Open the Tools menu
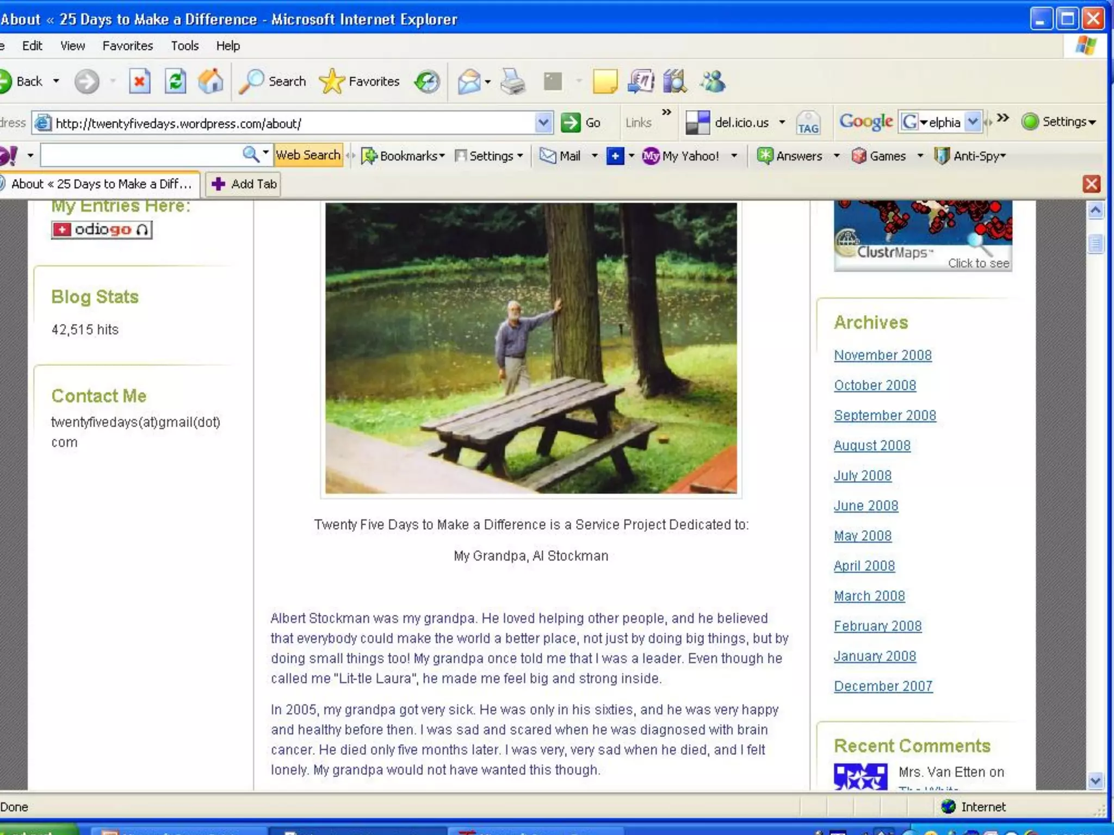Viewport: 1114px width, 835px height. click(184, 46)
